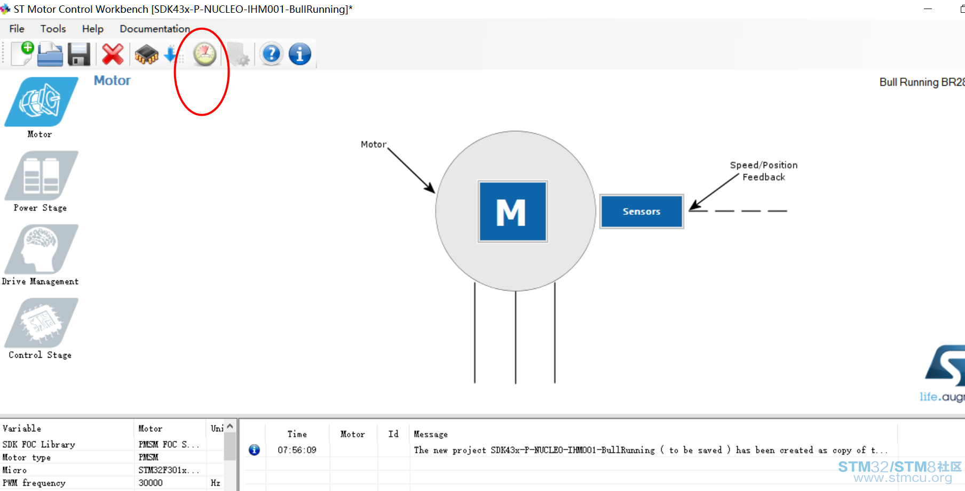The height and width of the screenshot is (491, 965).
Task: Click the greyed-out document gear toolbar icon
Action: 238,54
